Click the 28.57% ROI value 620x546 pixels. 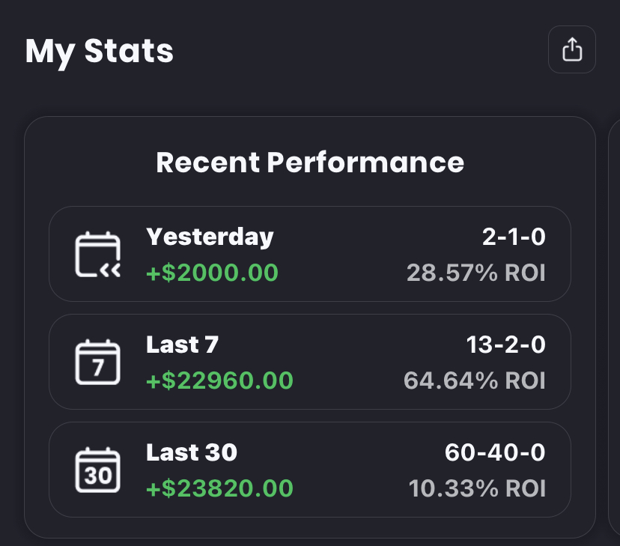(x=476, y=273)
